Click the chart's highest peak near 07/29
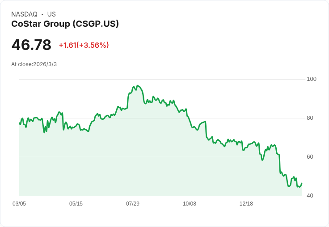This screenshot has width=329, height=227. tap(137, 86)
